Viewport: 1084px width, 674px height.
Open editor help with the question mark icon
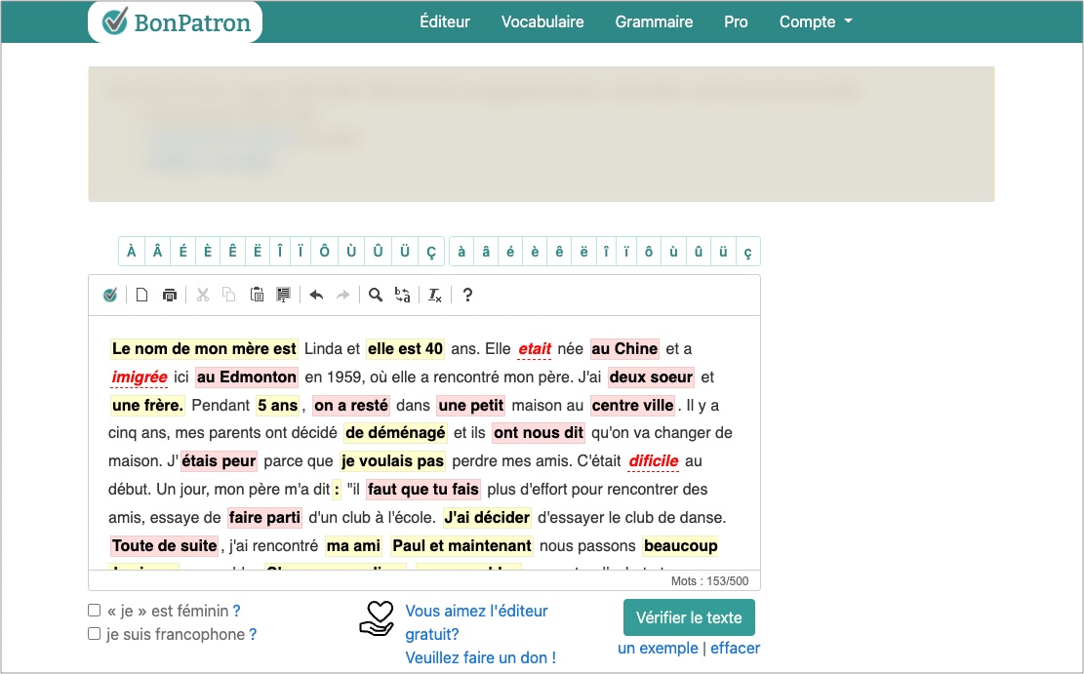(x=467, y=296)
